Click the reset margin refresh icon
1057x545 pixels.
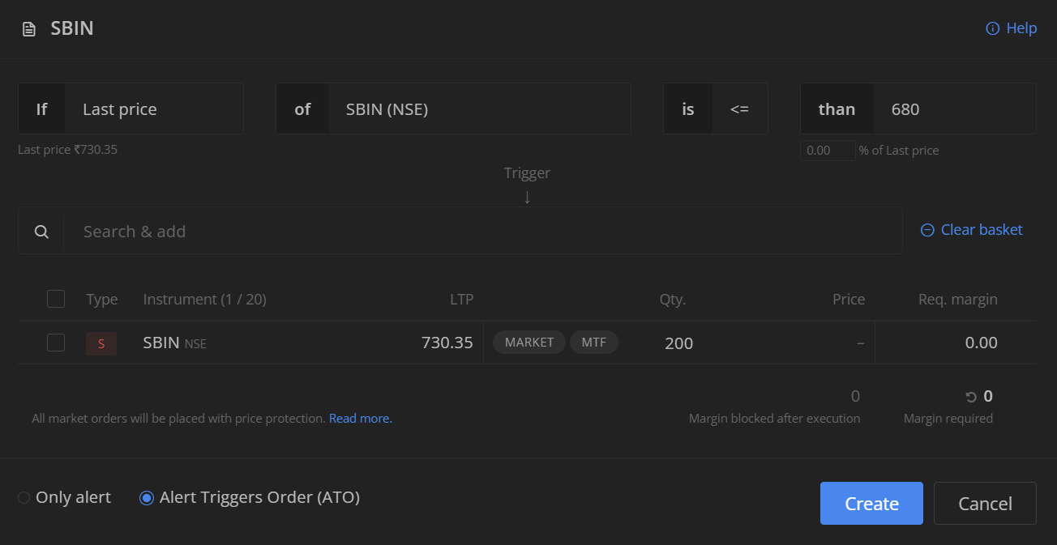coord(971,397)
